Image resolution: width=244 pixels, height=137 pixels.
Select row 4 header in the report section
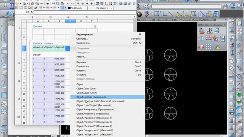coord(24,60)
